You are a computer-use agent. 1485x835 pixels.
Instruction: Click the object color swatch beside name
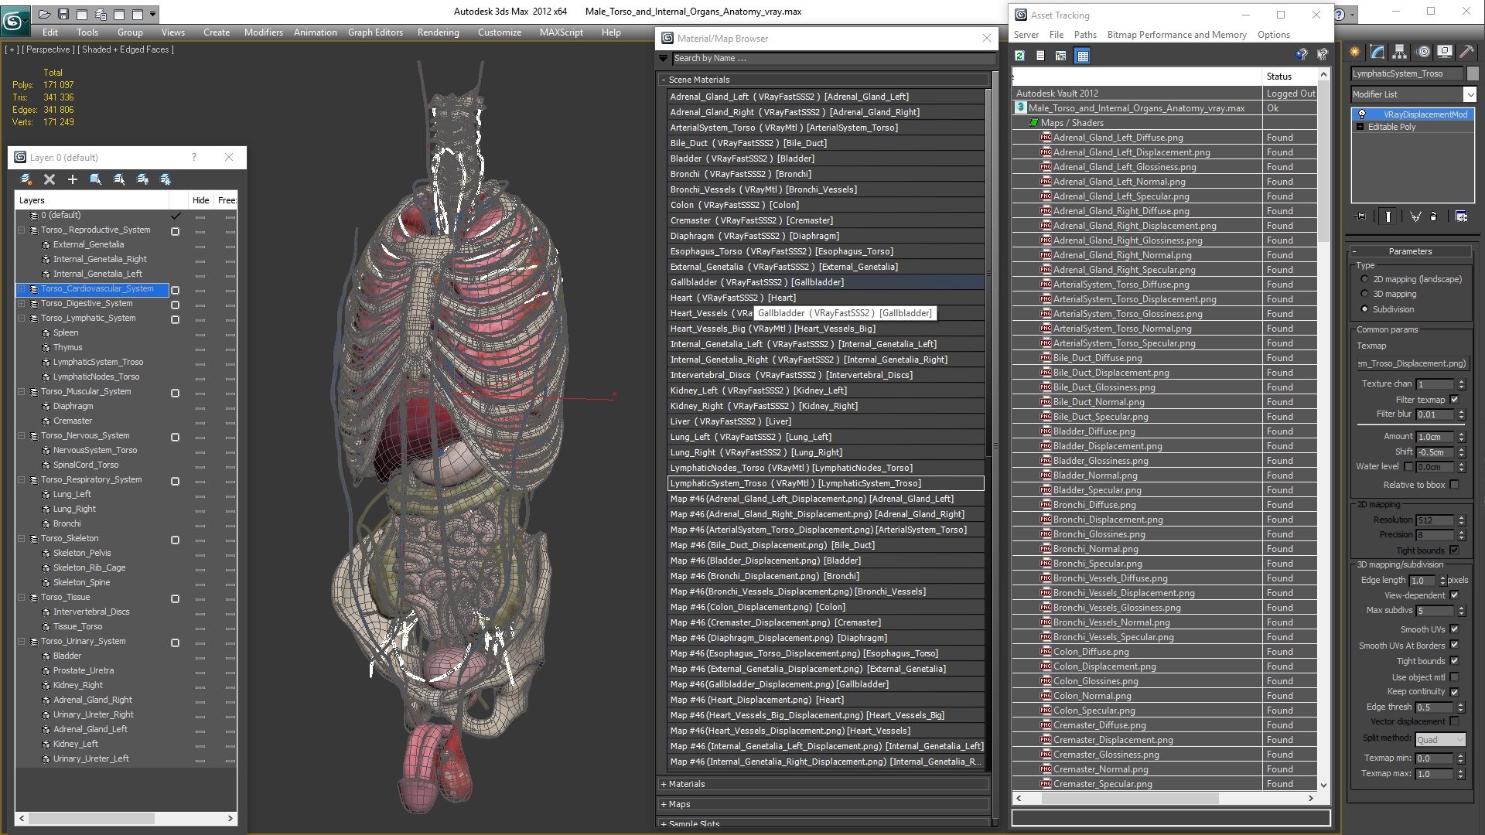(1473, 73)
